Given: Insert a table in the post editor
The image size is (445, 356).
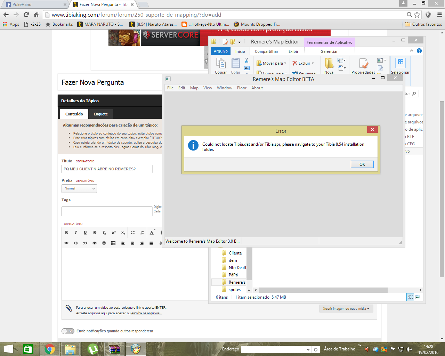Looking at the screenshot, I should (x=113, y=243).
